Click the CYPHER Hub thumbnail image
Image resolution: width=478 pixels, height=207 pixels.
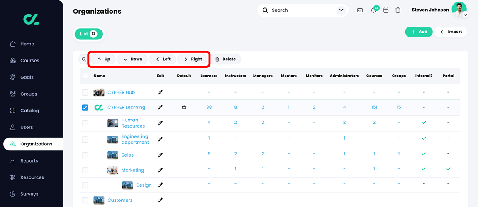click(x=99, y=92)
